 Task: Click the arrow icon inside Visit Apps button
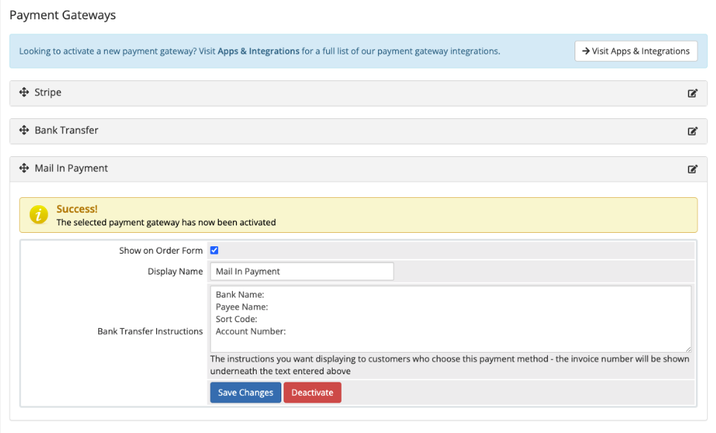coord(585,51)
